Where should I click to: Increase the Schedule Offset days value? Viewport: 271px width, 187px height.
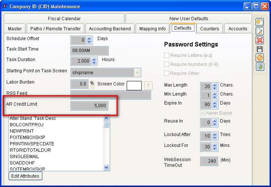[x=89, y=38]
